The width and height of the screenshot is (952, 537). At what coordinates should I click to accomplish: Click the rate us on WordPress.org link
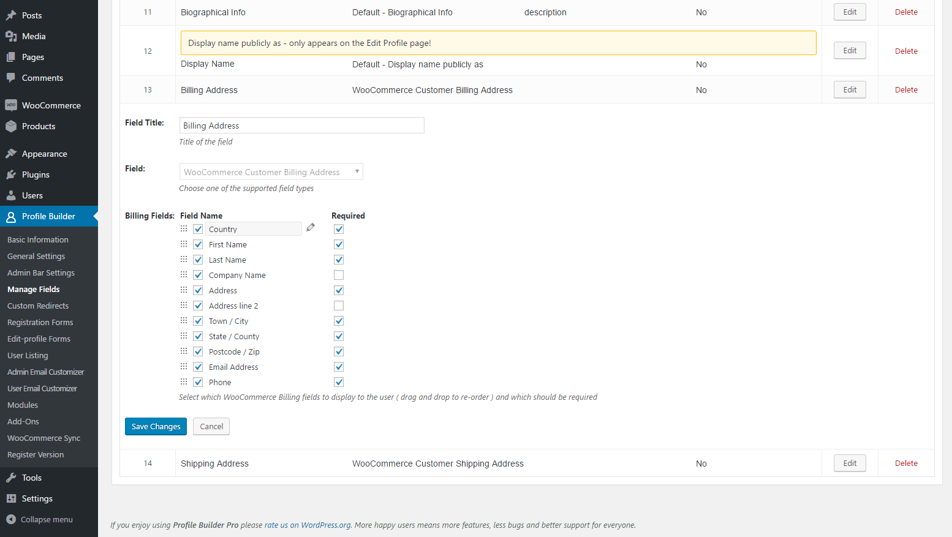[308, 525]
